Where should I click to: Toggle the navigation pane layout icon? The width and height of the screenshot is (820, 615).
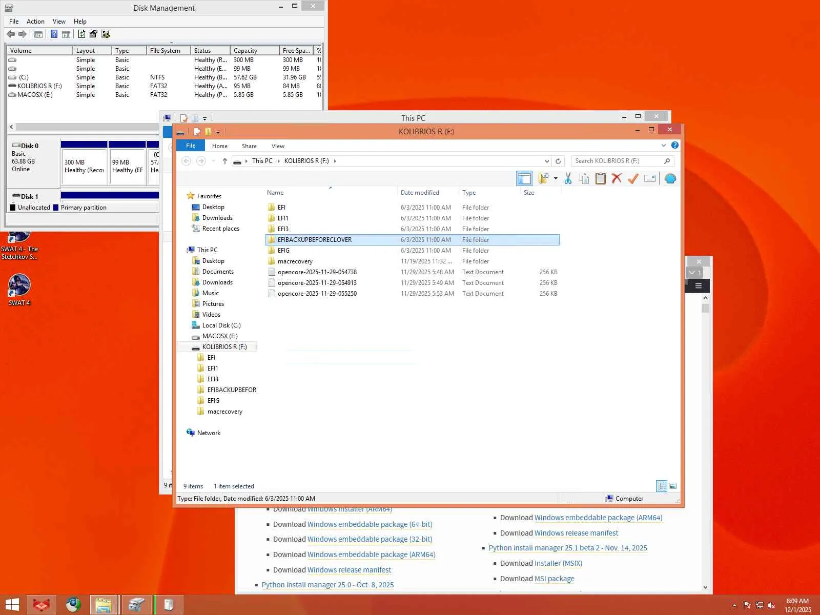pyautogui.click(x=524, y=178)
